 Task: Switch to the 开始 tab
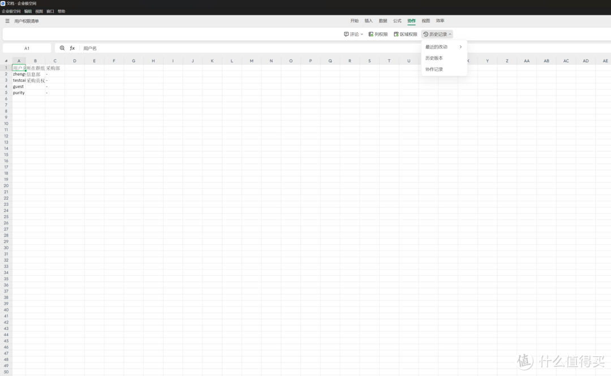[x=354, y=21]
